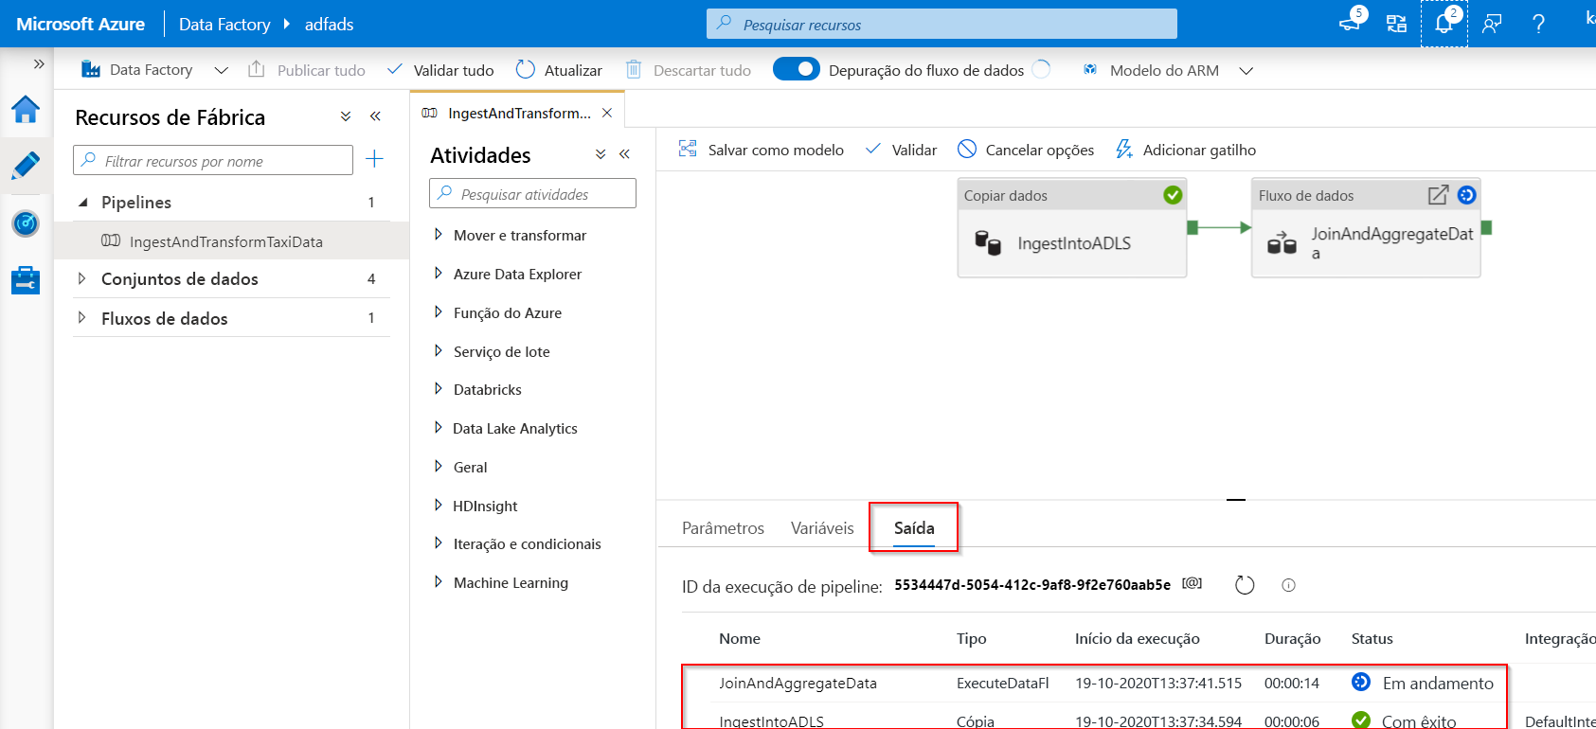This screenshot has width=1596, height=729.
Task: Focus the Pesquisar atividades search field
Action: [532, 193]
